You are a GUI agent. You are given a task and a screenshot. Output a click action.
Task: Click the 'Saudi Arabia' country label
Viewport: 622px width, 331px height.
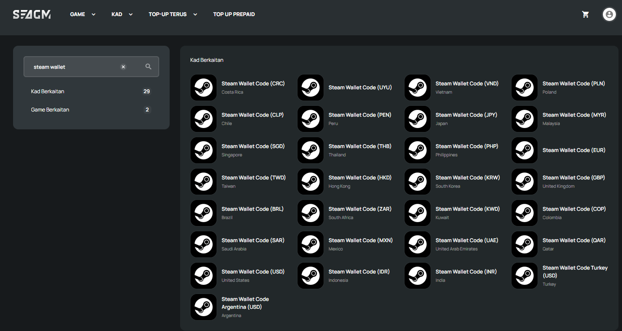pyautogui.click(x=234, y=249)
